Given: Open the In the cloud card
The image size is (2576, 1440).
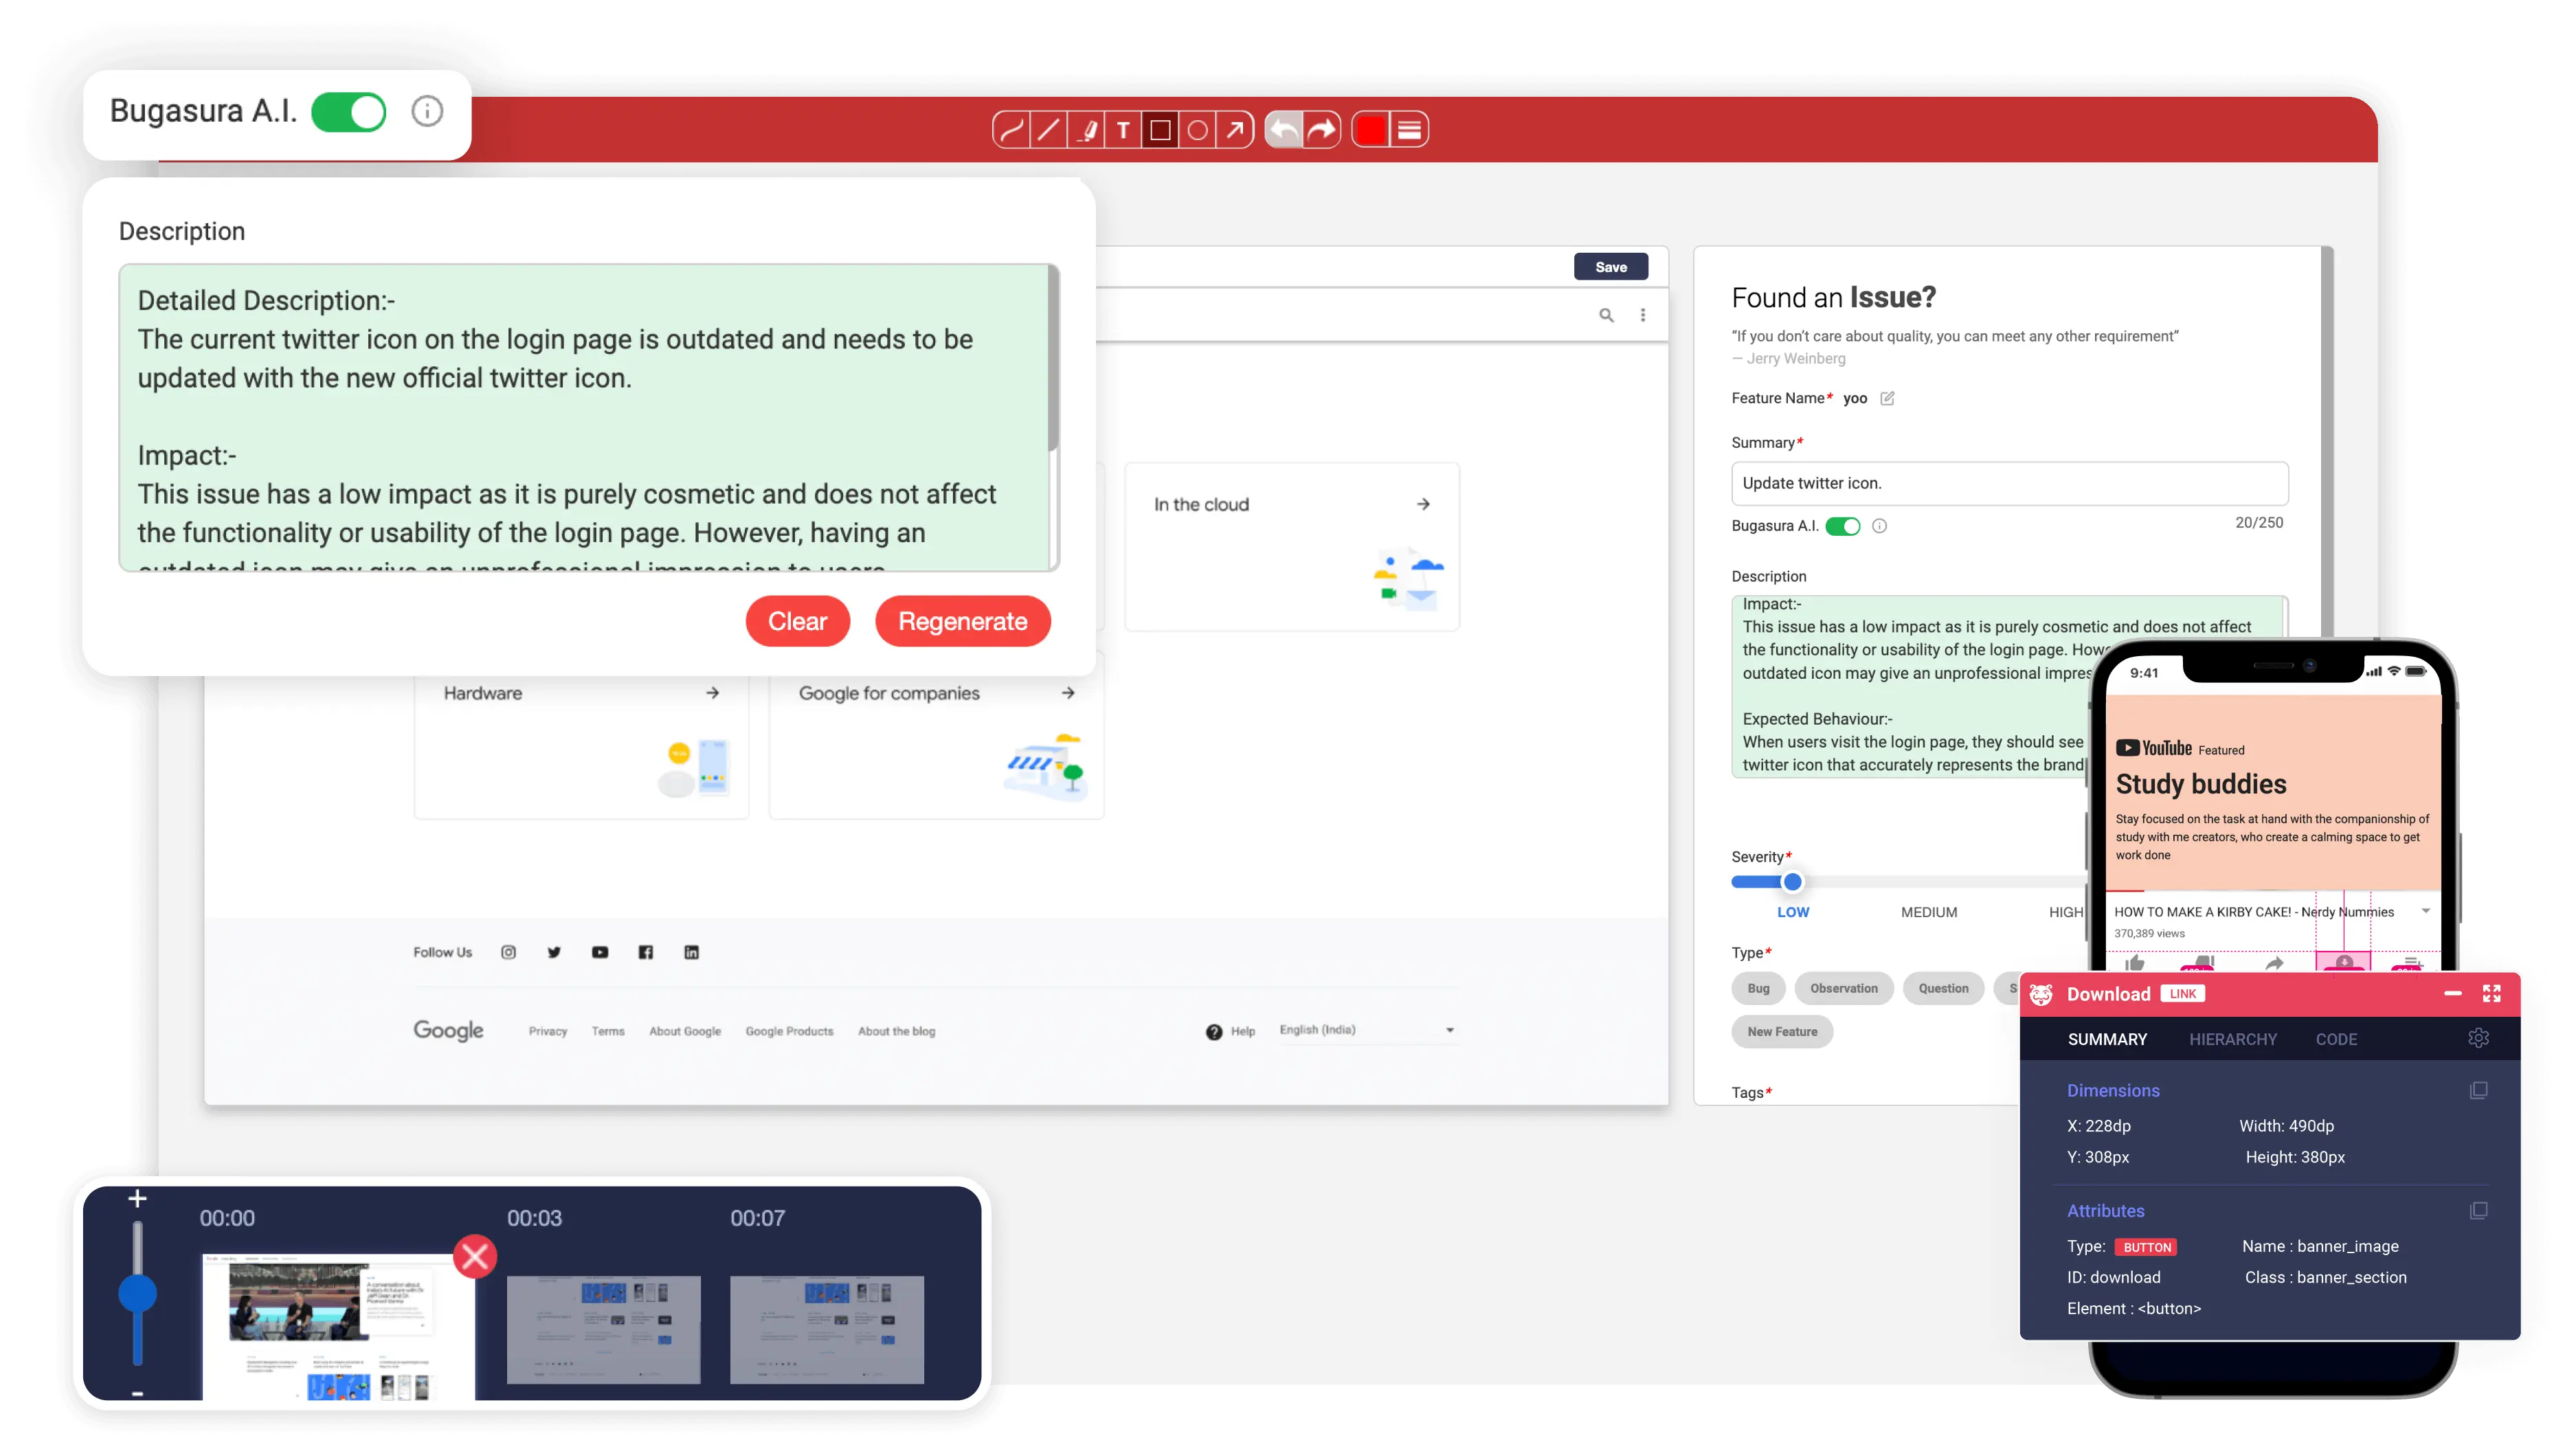Looking at the screenshot, I should click(1291, 546).
